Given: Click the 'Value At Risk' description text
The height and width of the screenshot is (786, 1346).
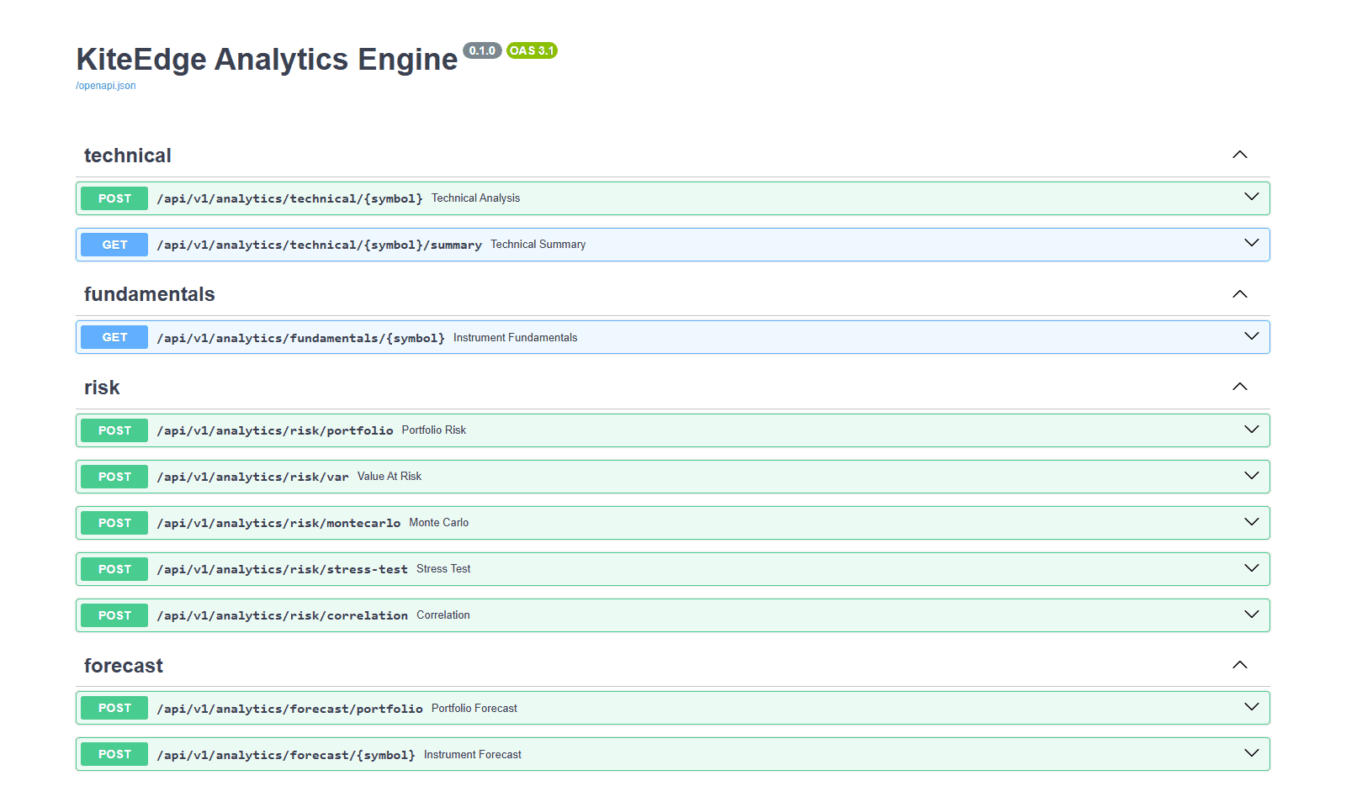Looking at the screenshot, I should [389, 477].
